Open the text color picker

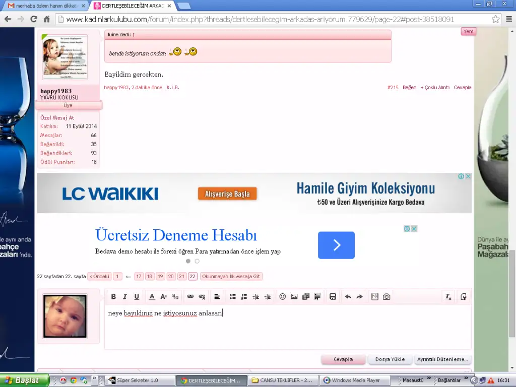[152, 297]
